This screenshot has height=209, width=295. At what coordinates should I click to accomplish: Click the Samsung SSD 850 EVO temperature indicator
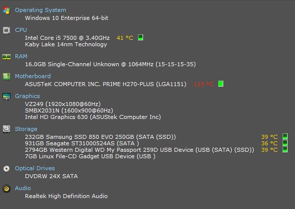click(x=285, y=136)
